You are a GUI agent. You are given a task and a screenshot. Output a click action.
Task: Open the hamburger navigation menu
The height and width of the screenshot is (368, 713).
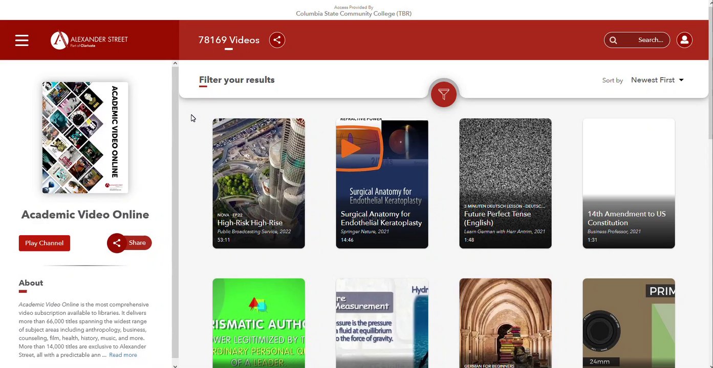[x=21, y=40]
